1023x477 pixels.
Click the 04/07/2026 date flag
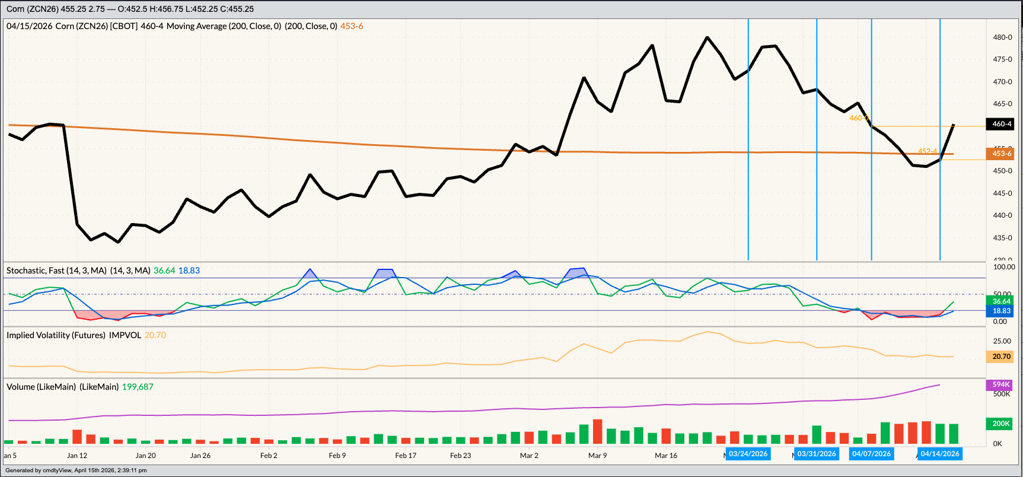tap(871, 454)
